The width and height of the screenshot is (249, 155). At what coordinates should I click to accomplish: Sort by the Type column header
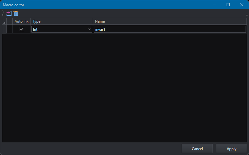[62, 21]
